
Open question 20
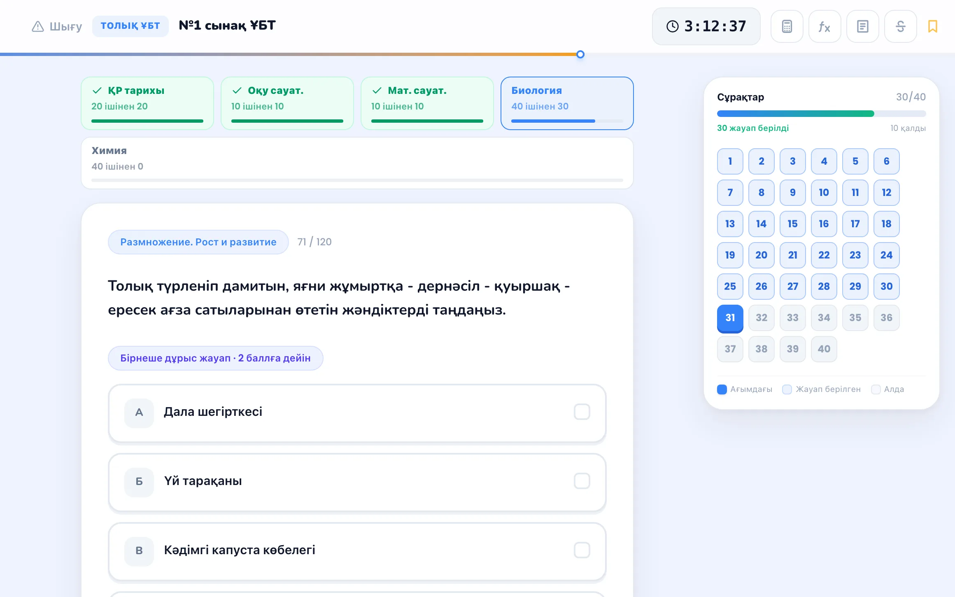(761, 255)
